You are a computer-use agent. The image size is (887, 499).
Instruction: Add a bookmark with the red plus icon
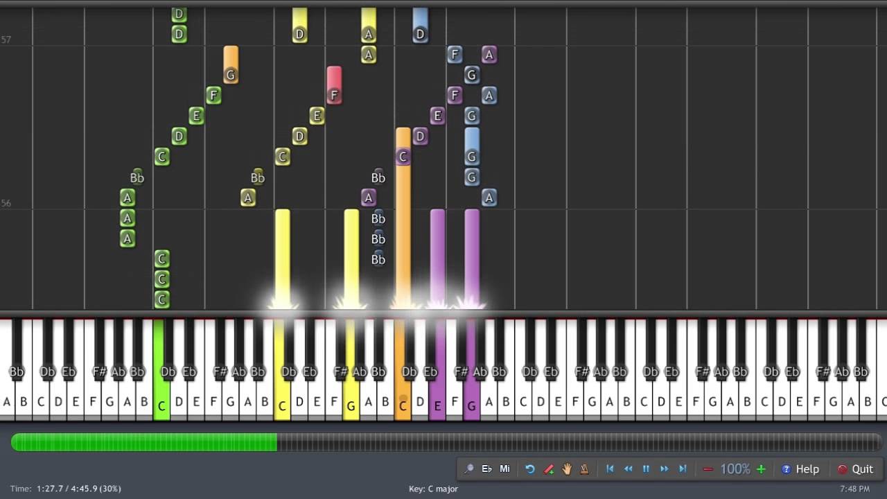549,469
